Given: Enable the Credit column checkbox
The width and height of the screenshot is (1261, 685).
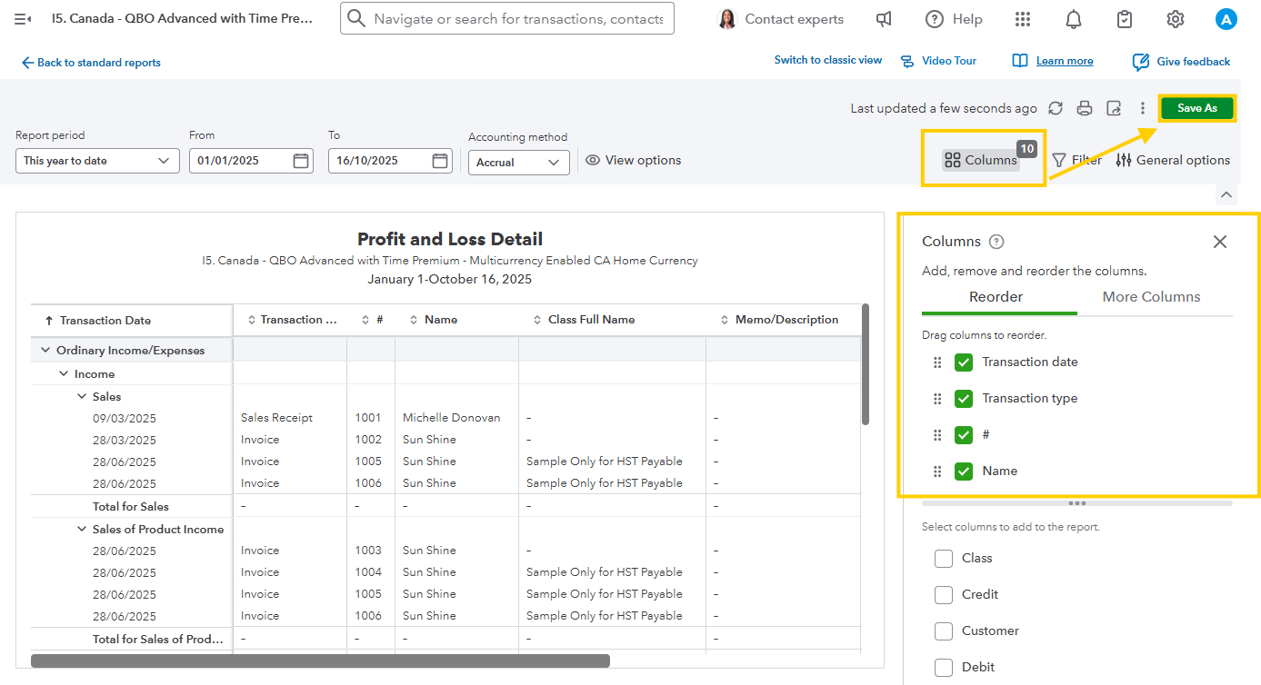Looking at the screenshot, I should [x=944, y=595].
